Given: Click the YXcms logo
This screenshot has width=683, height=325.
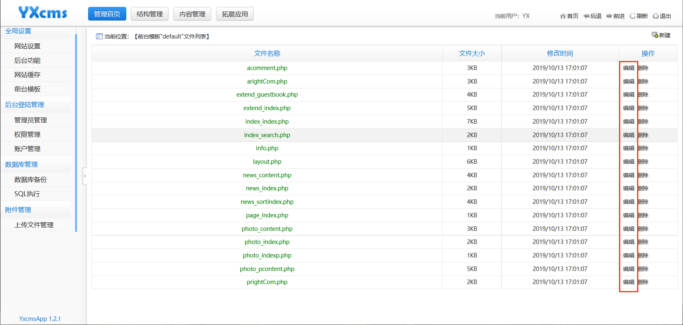Looking at the screenshot, I should click(x=43, y=13).
